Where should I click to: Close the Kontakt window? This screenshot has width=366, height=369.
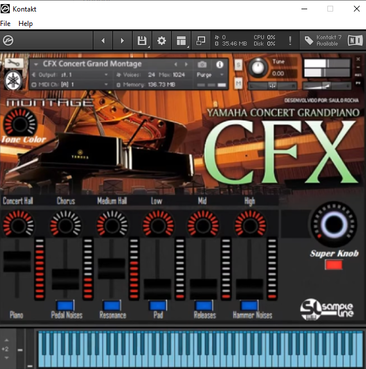coord(357,9)
